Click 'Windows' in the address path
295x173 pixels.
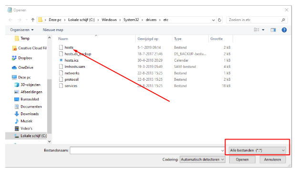109,20
